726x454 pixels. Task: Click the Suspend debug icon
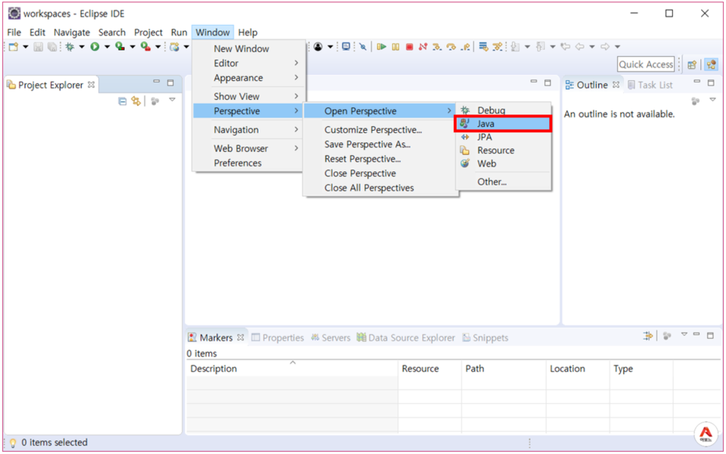tap(395, 47)
